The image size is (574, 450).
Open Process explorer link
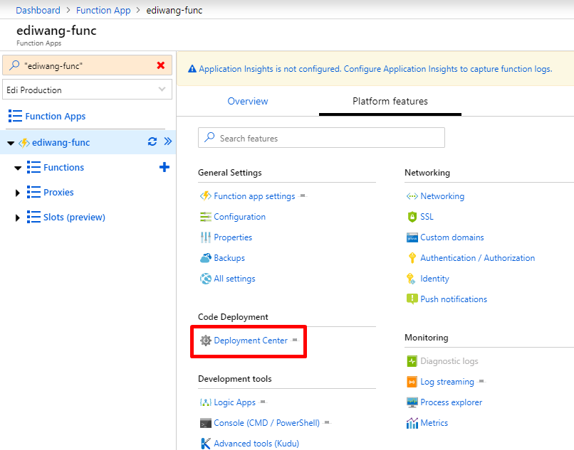[x=451, y=402]
